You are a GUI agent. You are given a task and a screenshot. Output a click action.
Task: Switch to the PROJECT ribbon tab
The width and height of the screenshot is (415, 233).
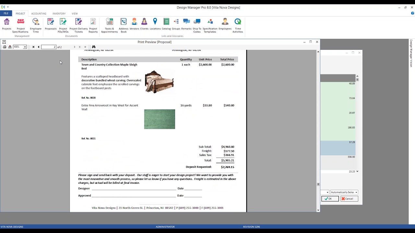click(x=20, y=14)
